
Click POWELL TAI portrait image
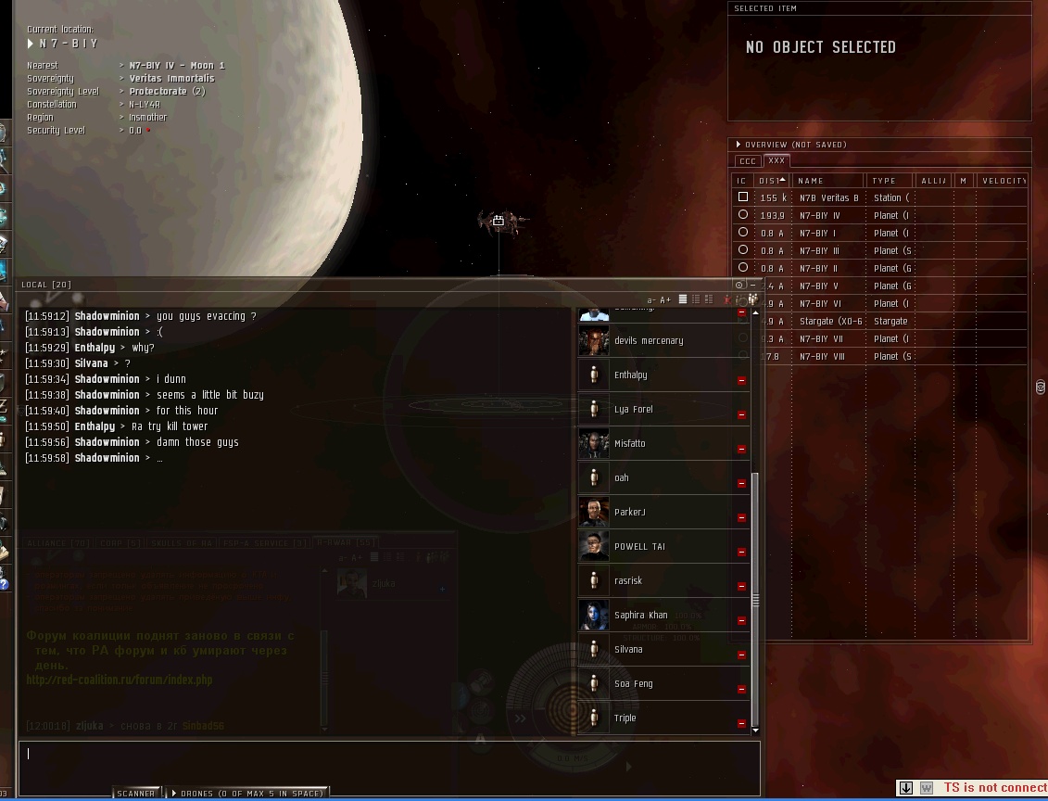tap(594, 547)
